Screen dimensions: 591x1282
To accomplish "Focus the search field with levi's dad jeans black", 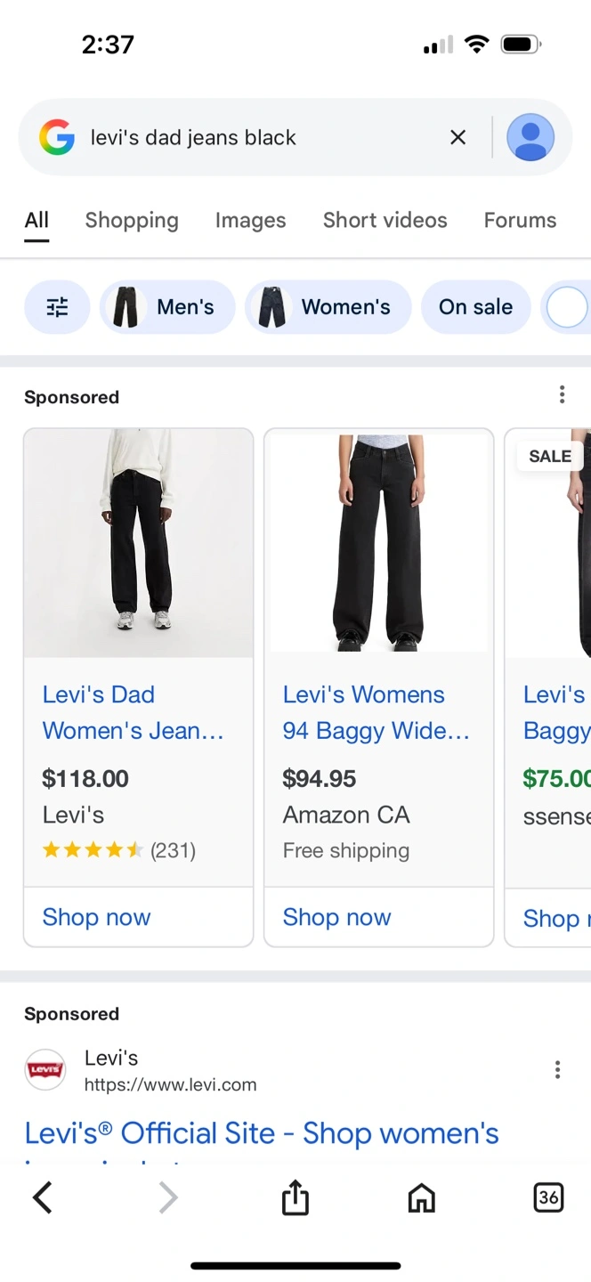I will pos(258,137).
